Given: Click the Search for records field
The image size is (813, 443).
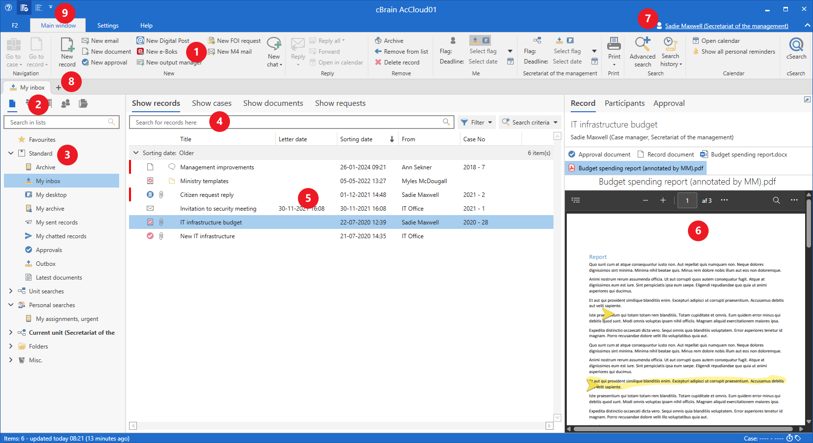Looking at the screenshot, I should 286,123.
